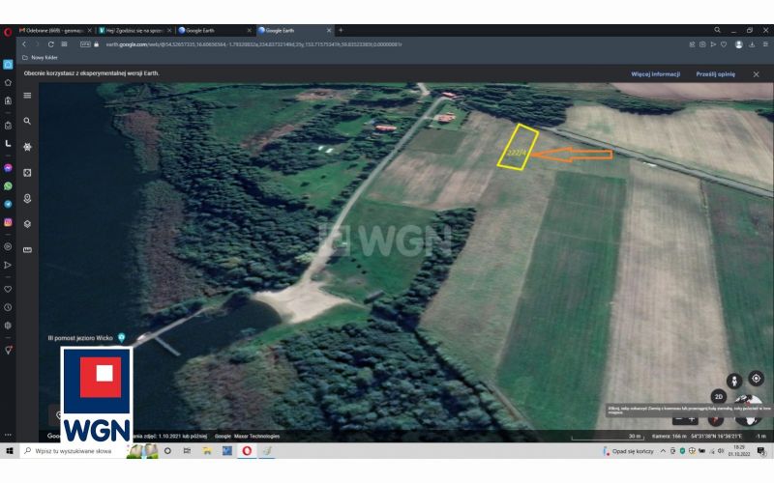Open Opera sidebar history clock icon
This screenshot has height=483, width=774.
tap(8, 307)
